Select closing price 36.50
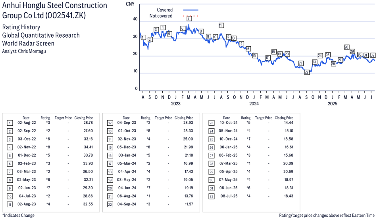 coord(88,171)
